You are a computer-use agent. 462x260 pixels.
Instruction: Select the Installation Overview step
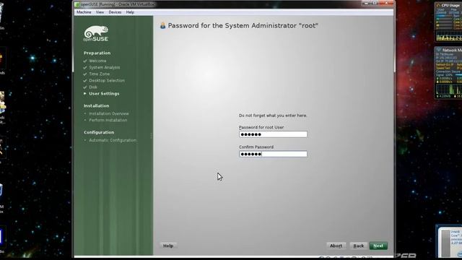point(109,113)
